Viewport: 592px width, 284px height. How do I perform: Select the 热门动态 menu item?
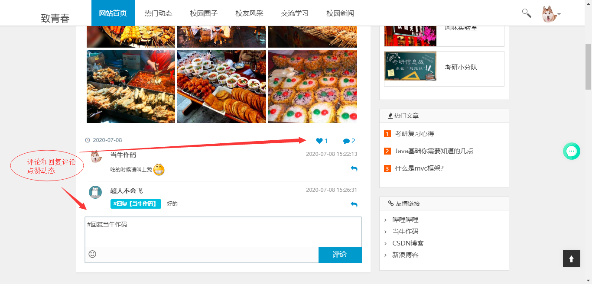coord(158,13)
